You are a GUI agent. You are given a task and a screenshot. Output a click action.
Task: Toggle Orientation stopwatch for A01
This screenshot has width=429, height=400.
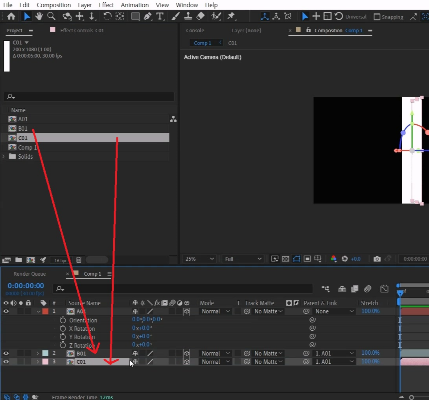[x=63, y=320]
